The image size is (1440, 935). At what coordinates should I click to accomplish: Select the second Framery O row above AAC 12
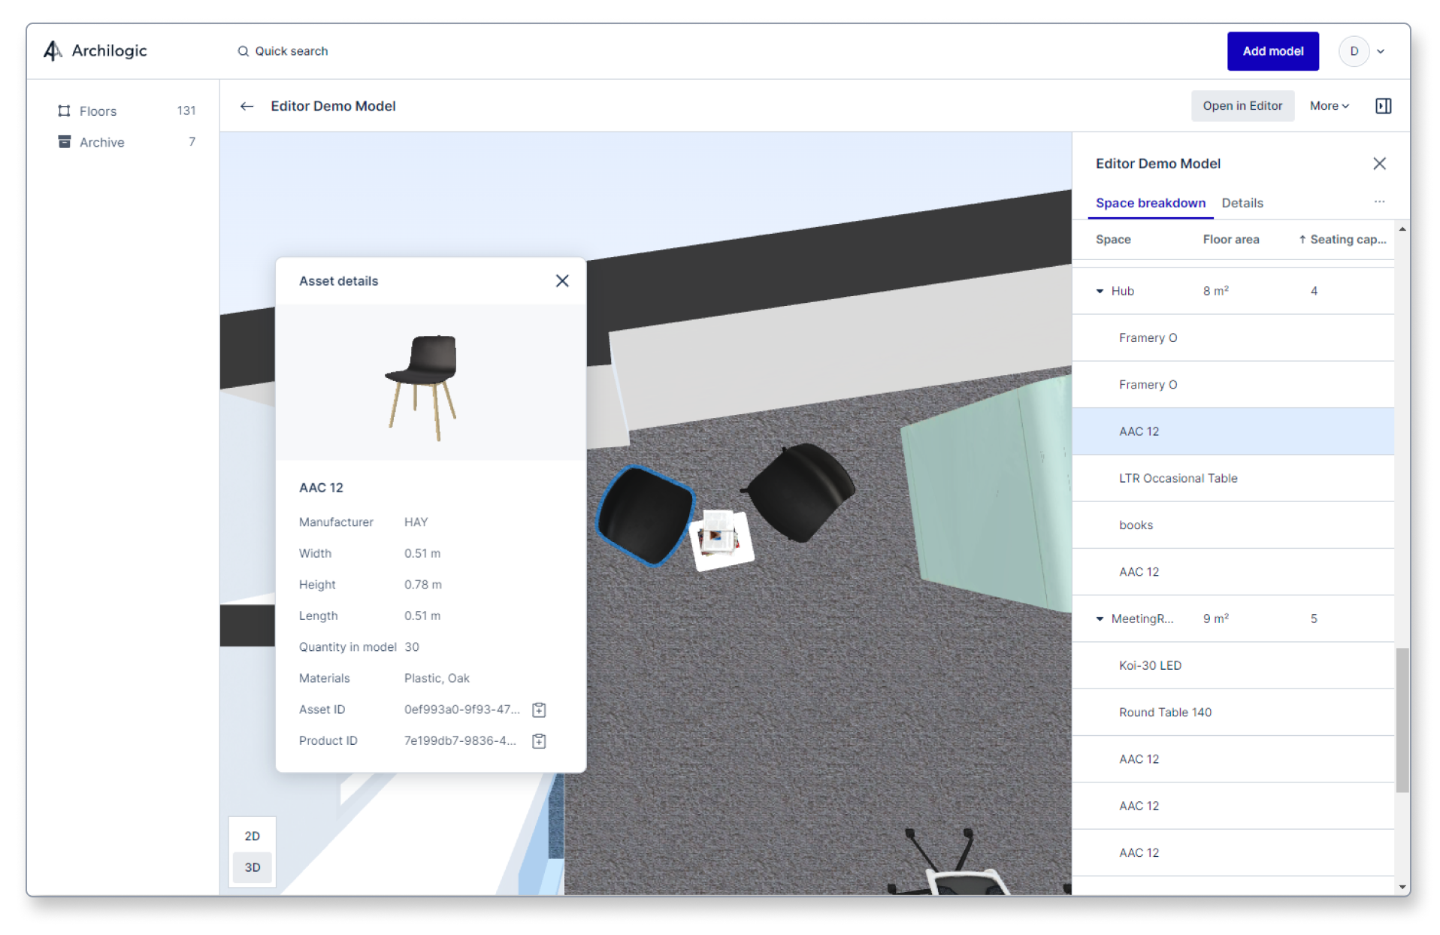(x=1233, y=384)
